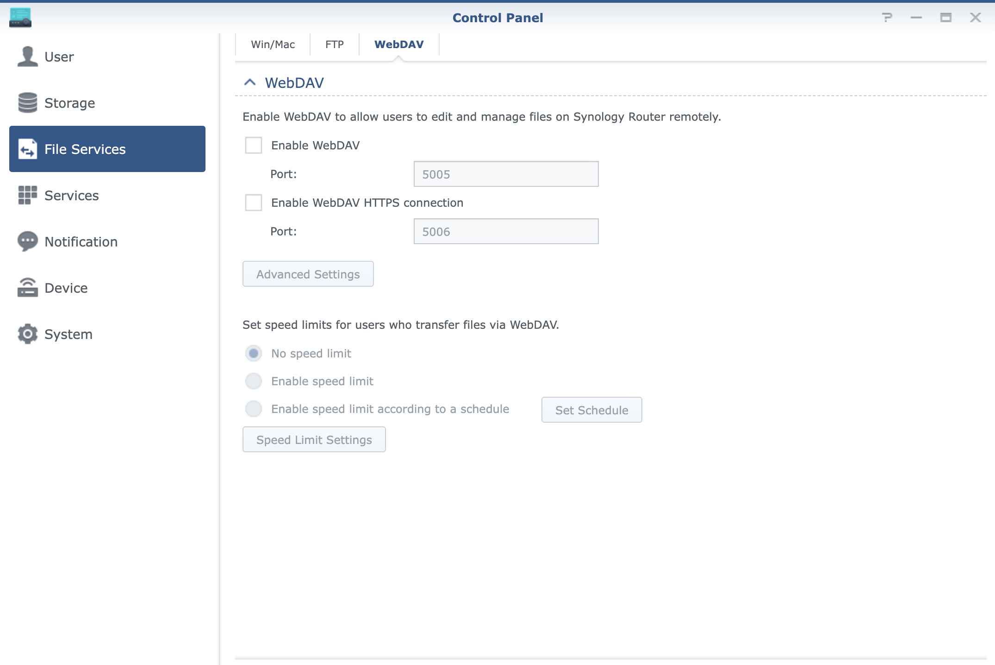Open Speed Limit Settings button
The height and width of the screenshot is (665, 995).
coord(314,439)
